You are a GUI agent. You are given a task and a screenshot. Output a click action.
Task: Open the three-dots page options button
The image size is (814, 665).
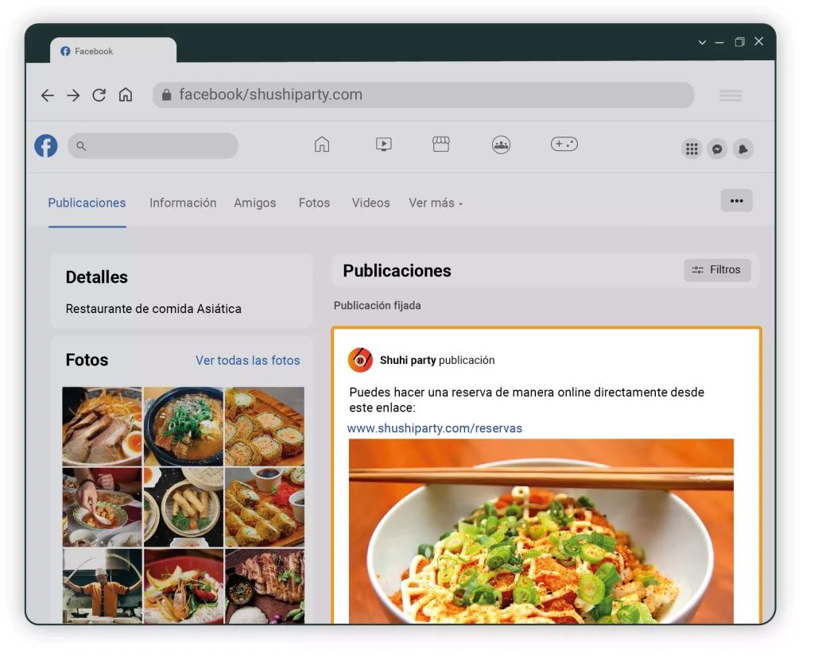tap(736, 201)
